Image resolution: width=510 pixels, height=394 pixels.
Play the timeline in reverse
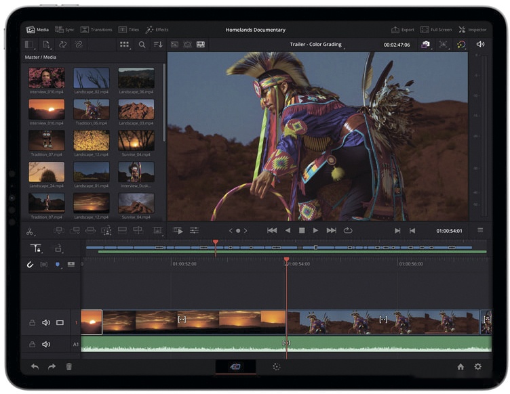[288, 230]
